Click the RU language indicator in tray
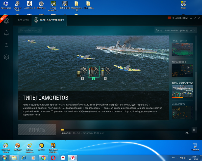The image size is (202, 161). pos(173,157)
